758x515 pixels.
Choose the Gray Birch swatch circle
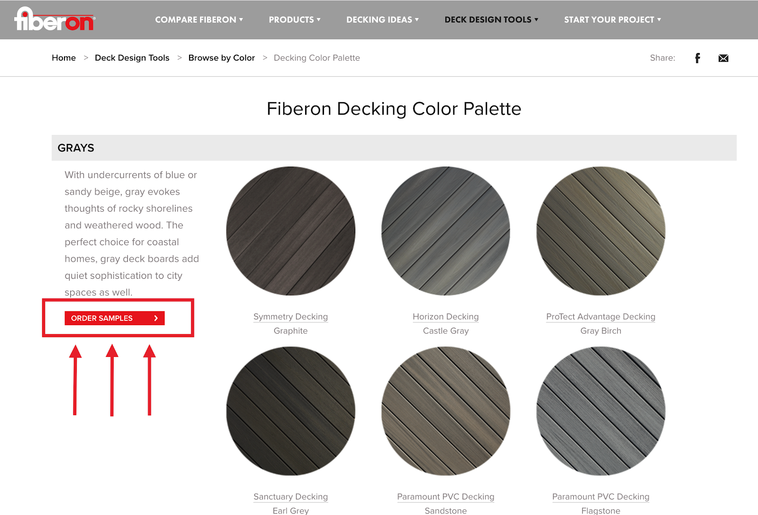coord(601,231)
